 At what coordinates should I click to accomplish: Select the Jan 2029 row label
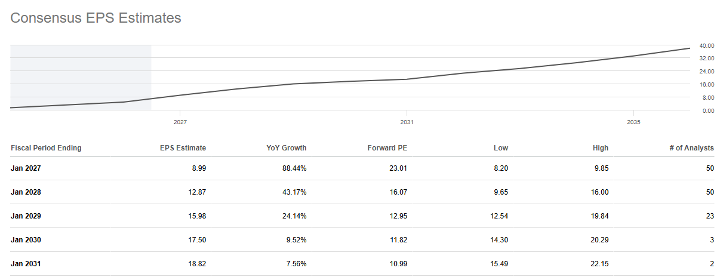26,216
